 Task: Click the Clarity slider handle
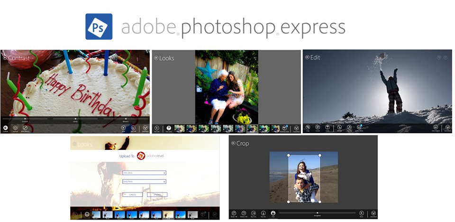tap(75, 119)
